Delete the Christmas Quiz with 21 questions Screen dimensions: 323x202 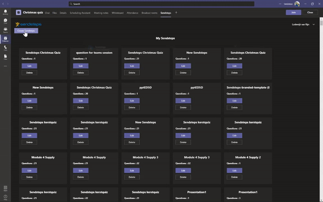click(132, 73)
